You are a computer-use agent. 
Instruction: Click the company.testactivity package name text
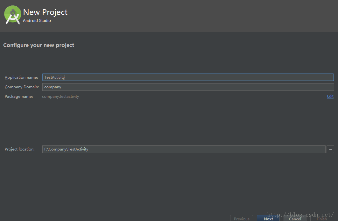[x=60, y=97]
